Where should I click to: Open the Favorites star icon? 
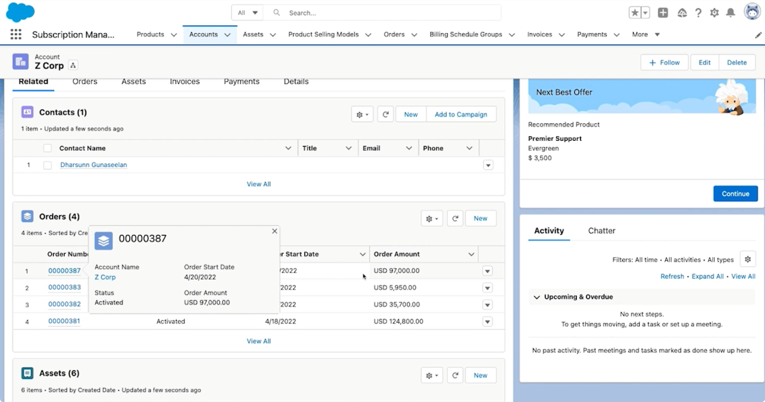(x=634, y=13)
